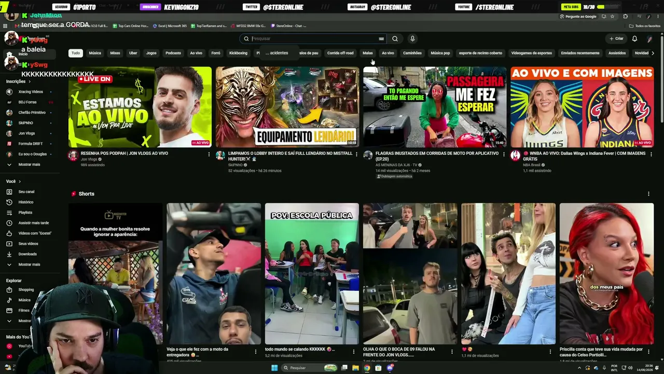The height and width of the screenshot is (374, 664).
Task: Open Xracing Videos subscription channel
Action: 30,92
